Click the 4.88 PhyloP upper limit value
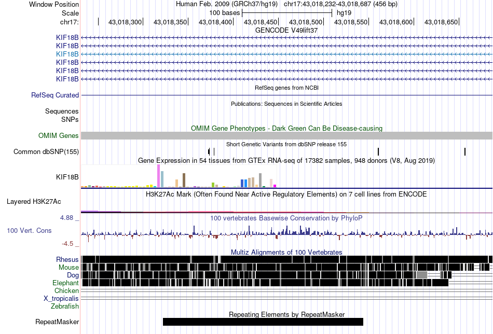Screen dimensions: 493x334 (66, 218)
